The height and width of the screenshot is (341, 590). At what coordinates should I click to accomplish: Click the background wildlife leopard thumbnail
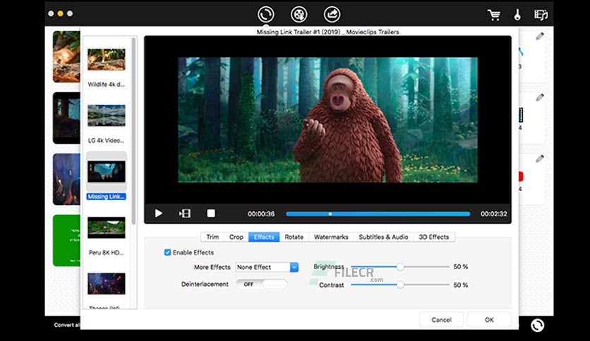point(66,56)
